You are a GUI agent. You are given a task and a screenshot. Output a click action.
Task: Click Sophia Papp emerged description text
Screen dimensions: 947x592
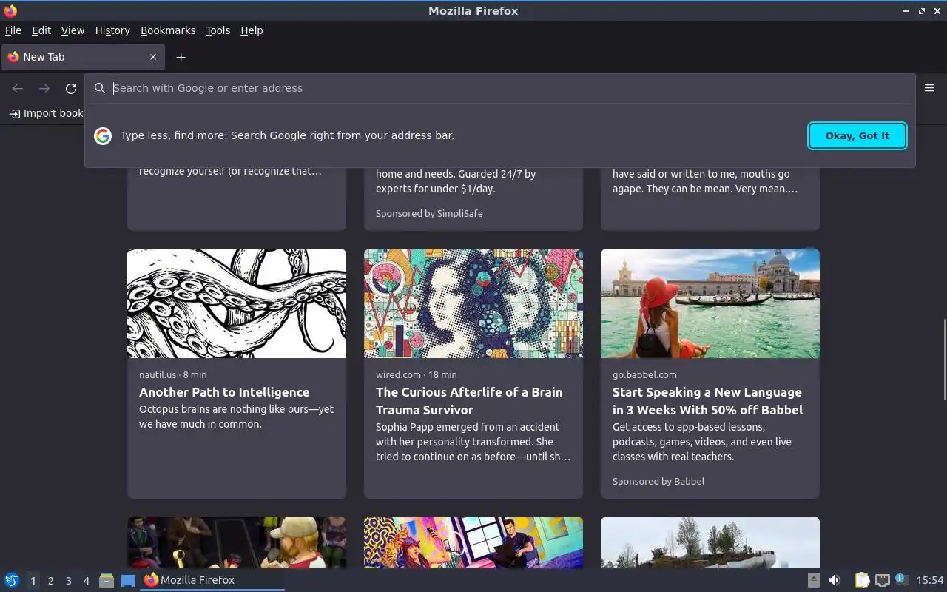473,442
